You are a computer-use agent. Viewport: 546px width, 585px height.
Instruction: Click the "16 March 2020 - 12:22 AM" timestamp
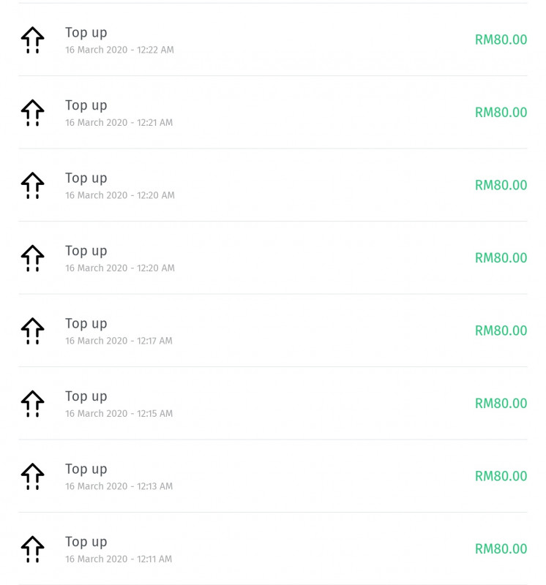coord(119,50)
